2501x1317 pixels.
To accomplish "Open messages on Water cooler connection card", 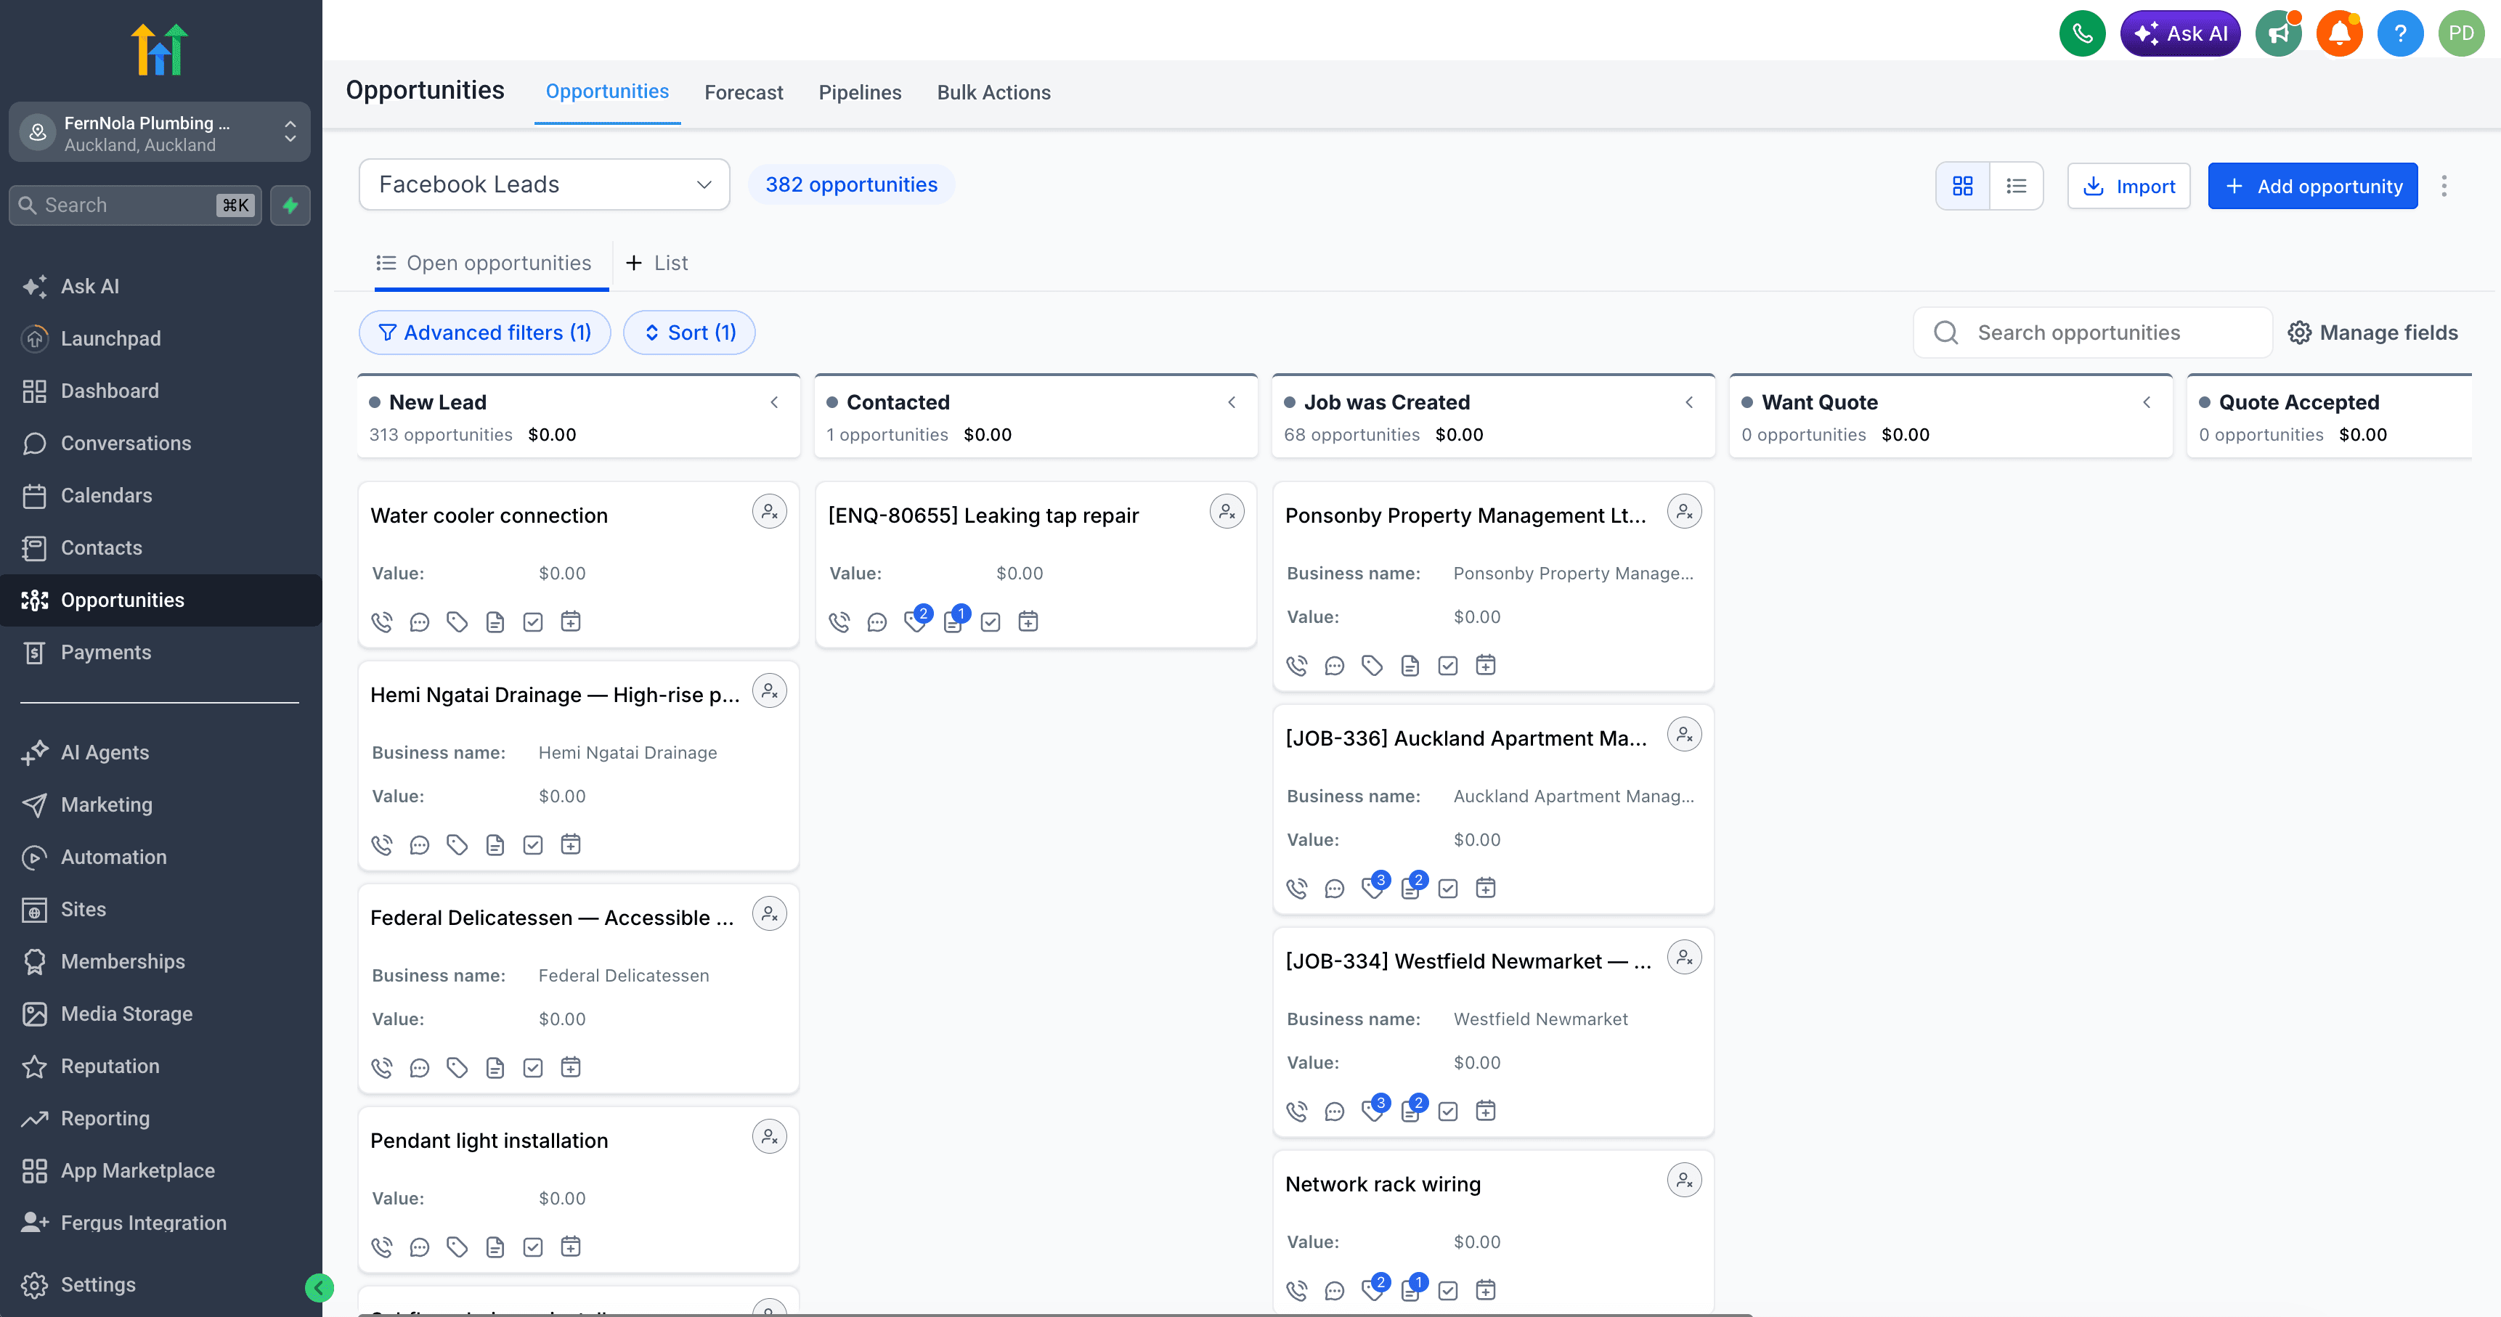I will click(x=420, y=622).
